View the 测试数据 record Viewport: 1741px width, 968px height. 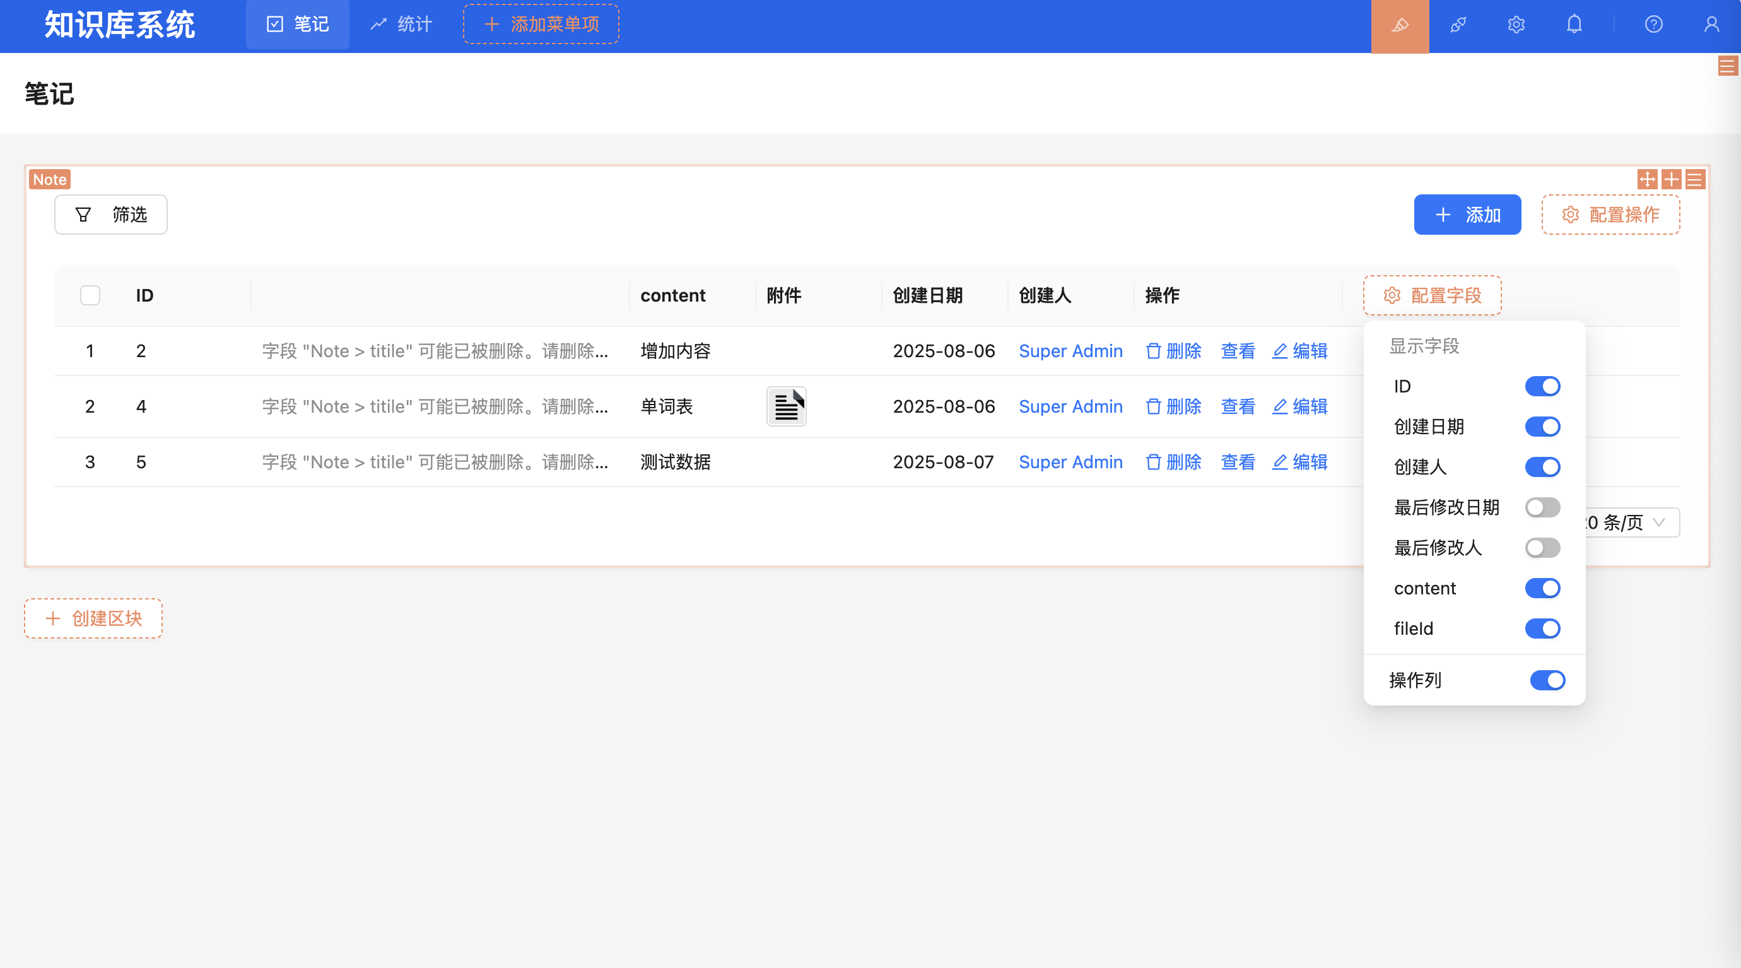pos(1238,462)
